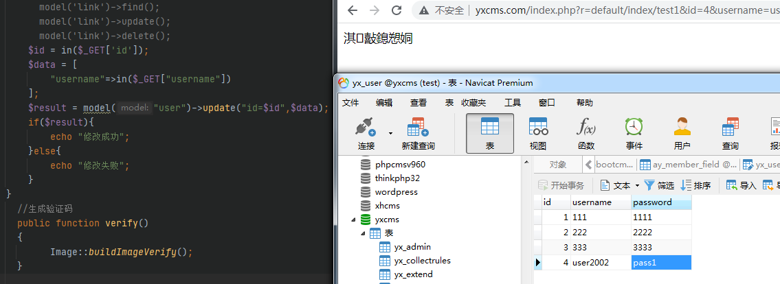Viewport: 780px width, 284px height.
Task: Click browser forward arrow
Action: coord(375,10)
